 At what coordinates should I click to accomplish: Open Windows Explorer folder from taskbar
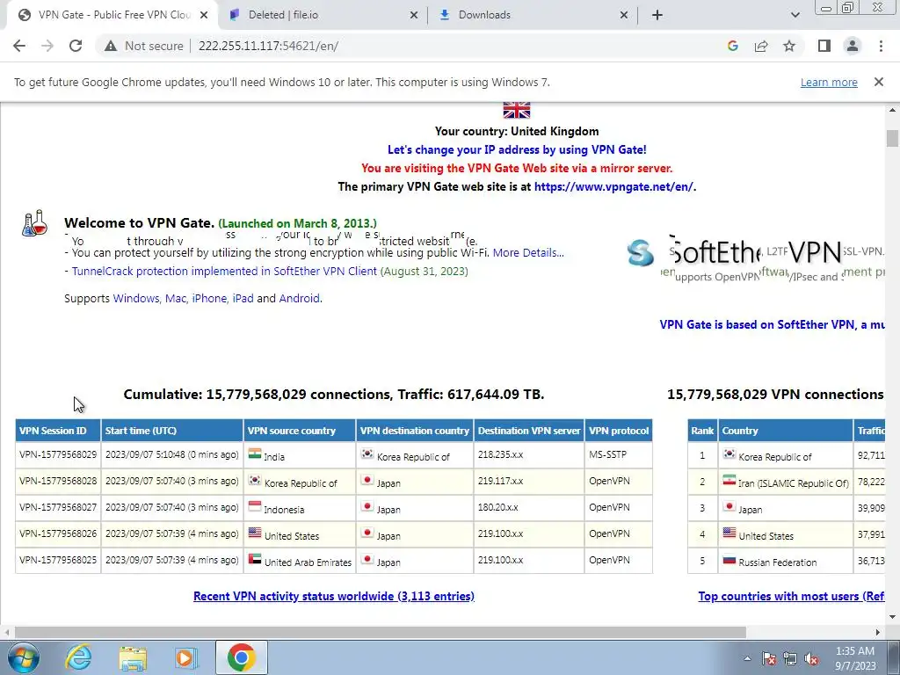click(133, 657)
